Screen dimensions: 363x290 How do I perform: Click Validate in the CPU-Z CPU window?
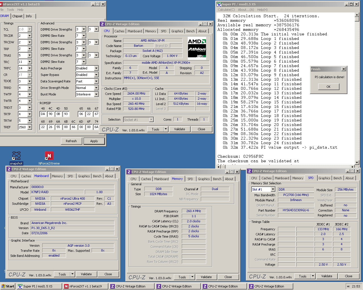[180, 129]
